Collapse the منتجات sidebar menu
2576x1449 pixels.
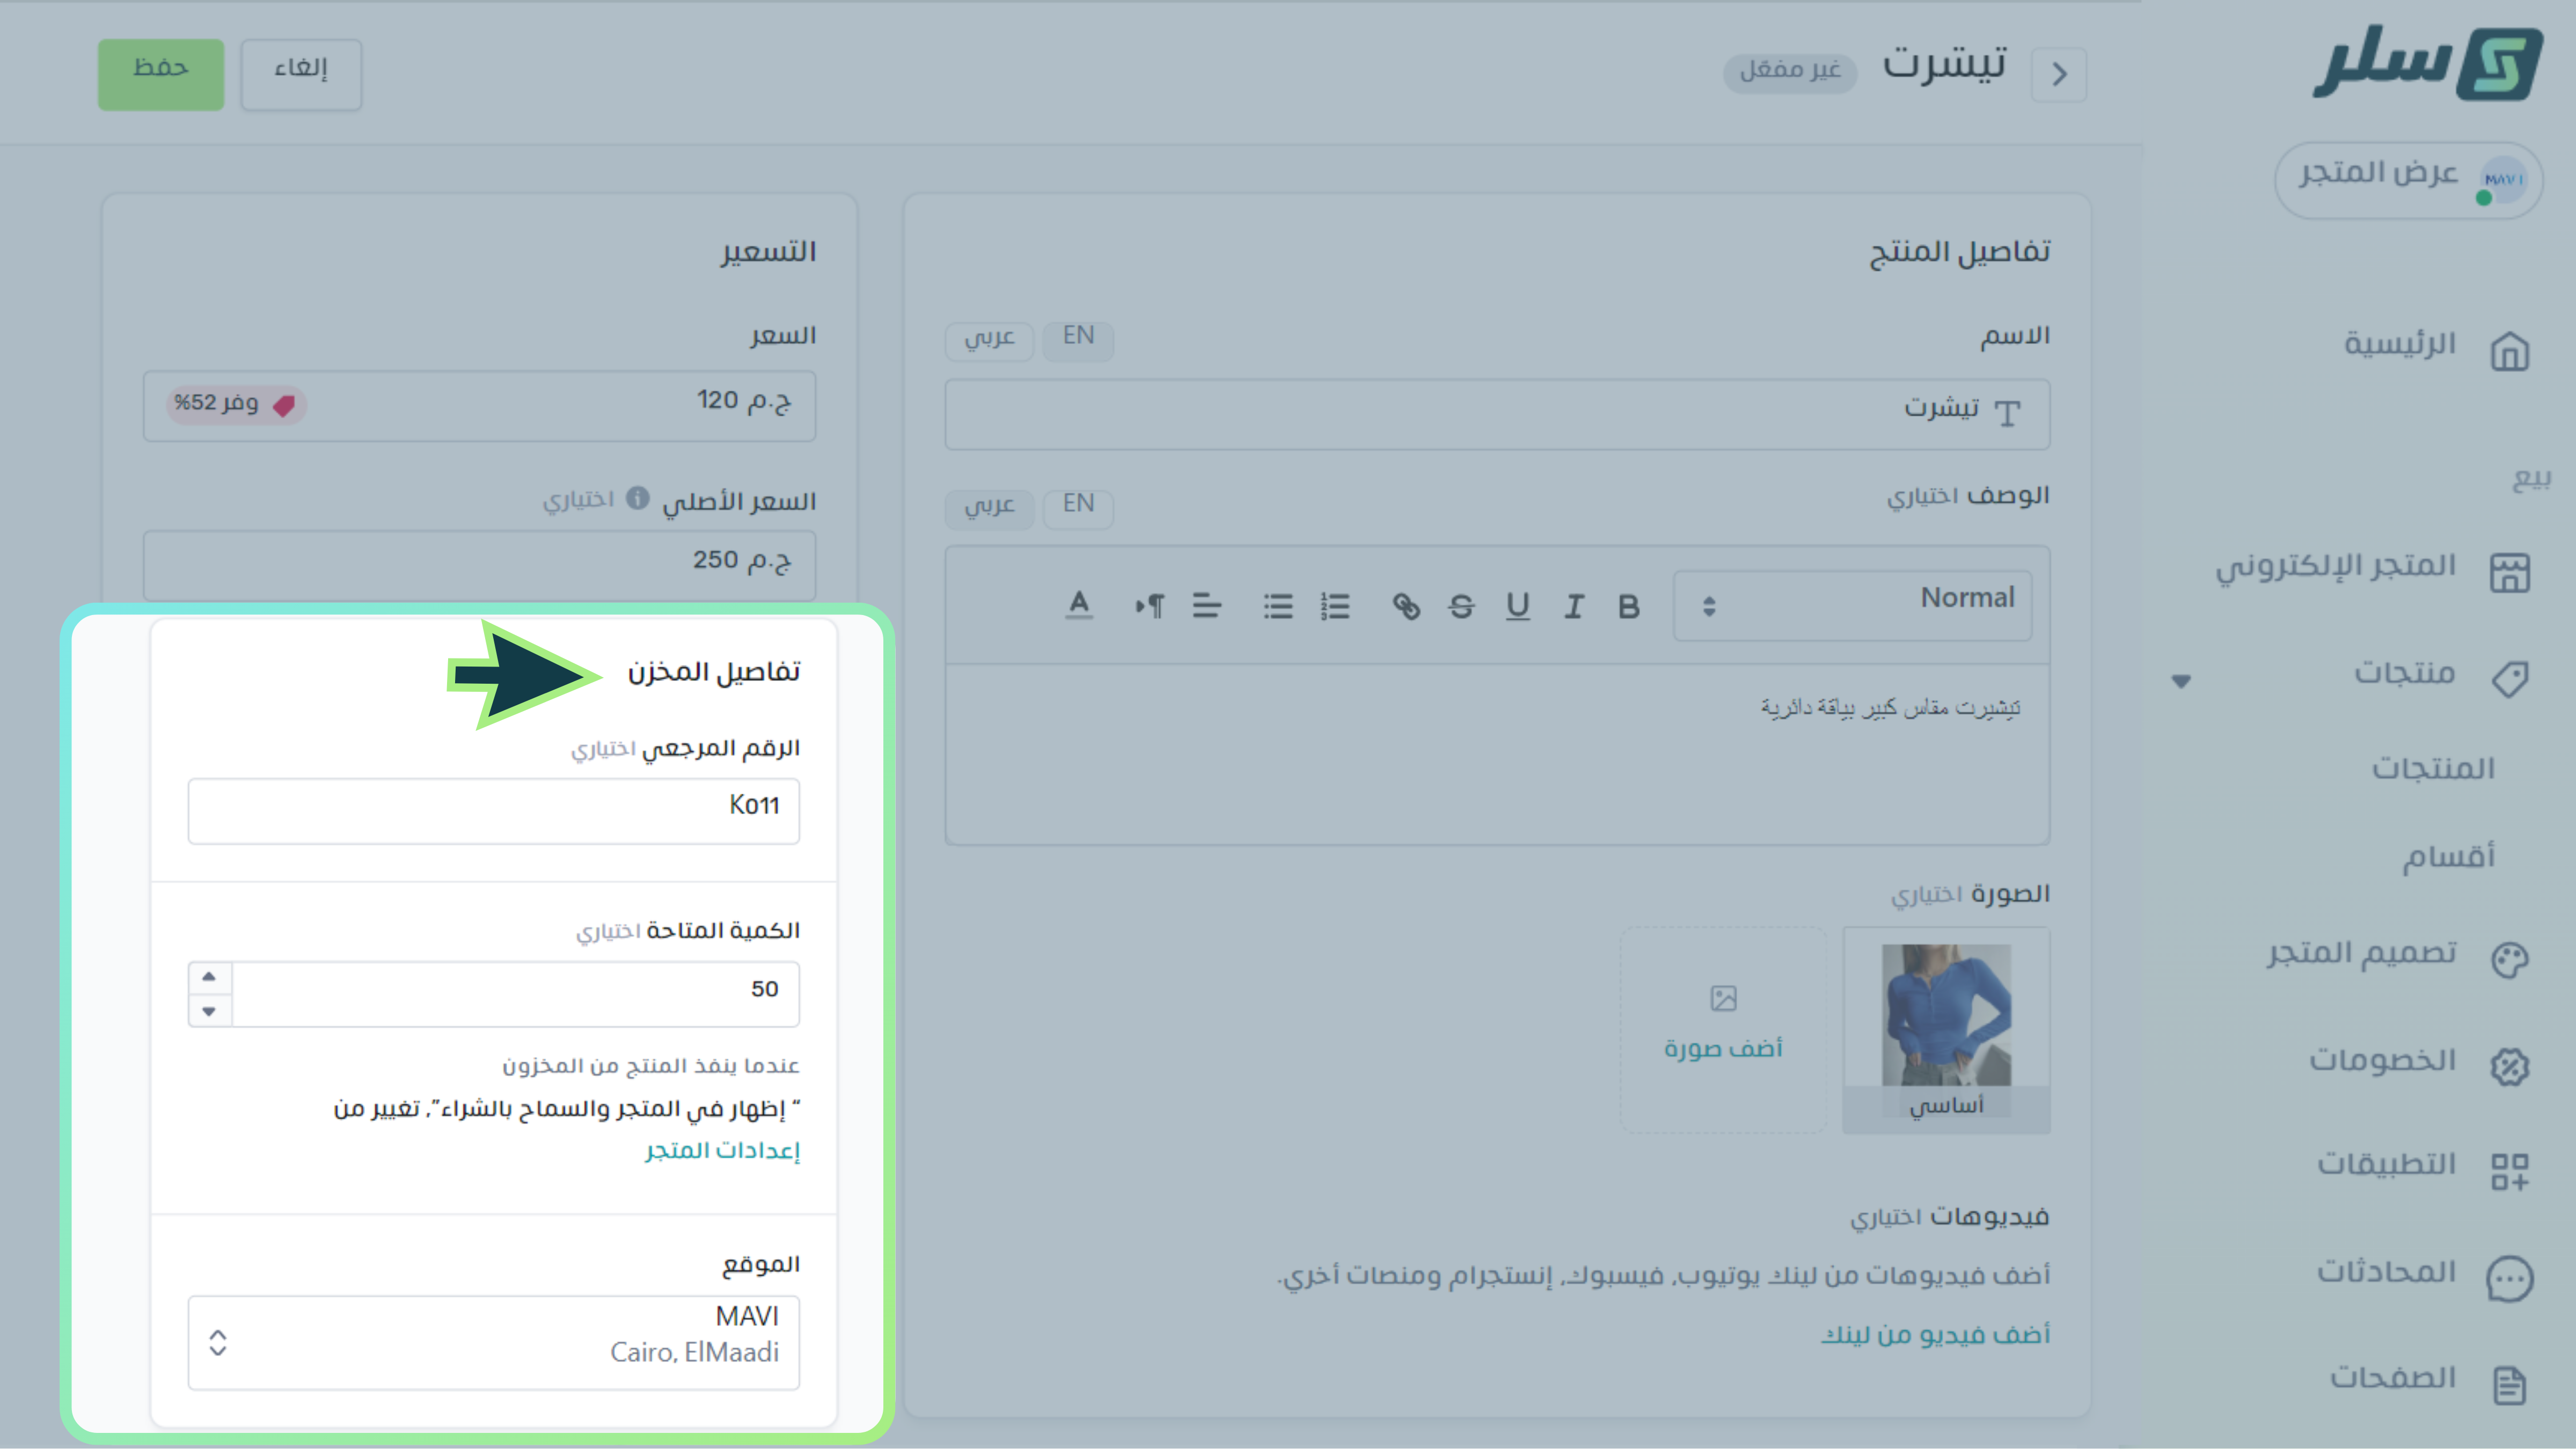[x=2181, y=681]
